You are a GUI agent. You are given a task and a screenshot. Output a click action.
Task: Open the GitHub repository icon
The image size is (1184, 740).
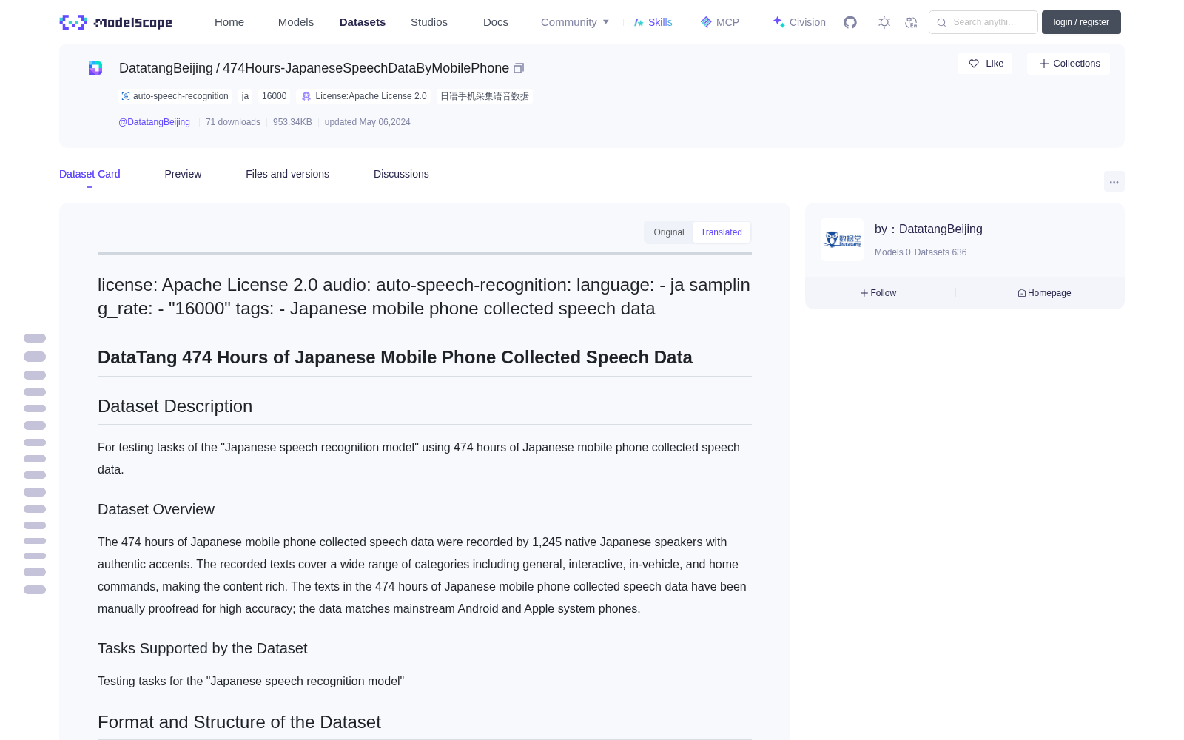(850, 22)
